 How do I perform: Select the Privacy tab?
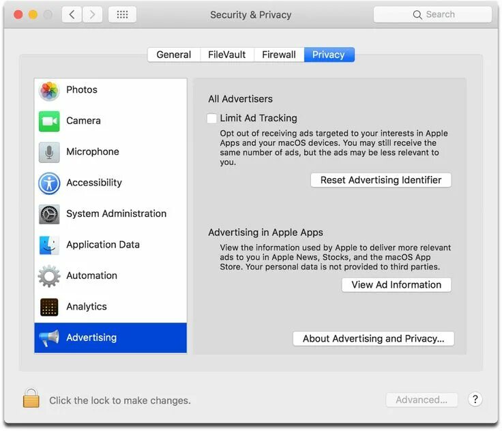[329, 55]
